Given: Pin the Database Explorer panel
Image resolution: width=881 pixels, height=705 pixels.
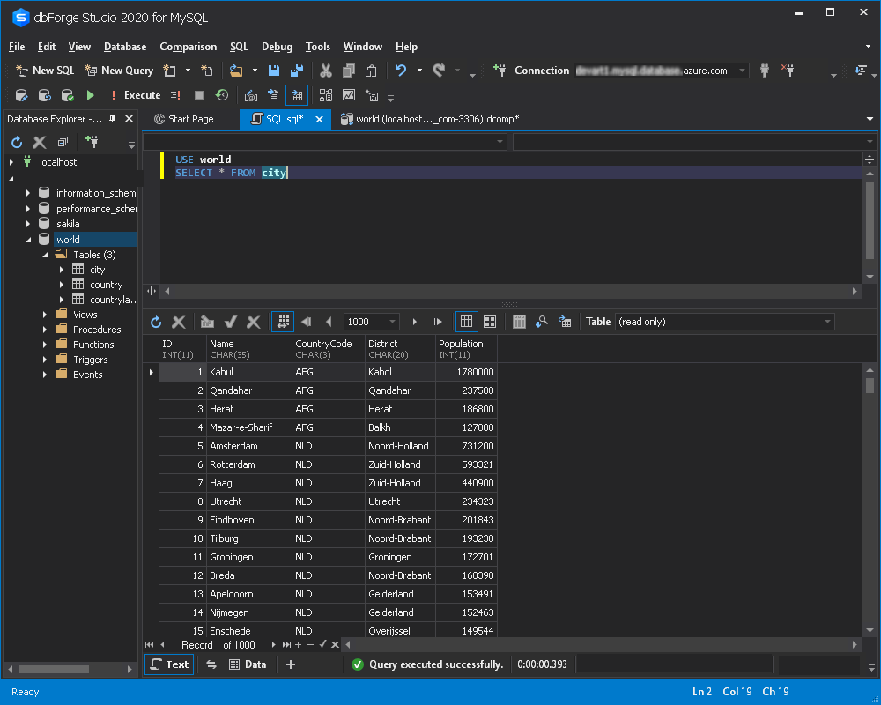Looking at the screenshot, I should click(x=113, y=119).
